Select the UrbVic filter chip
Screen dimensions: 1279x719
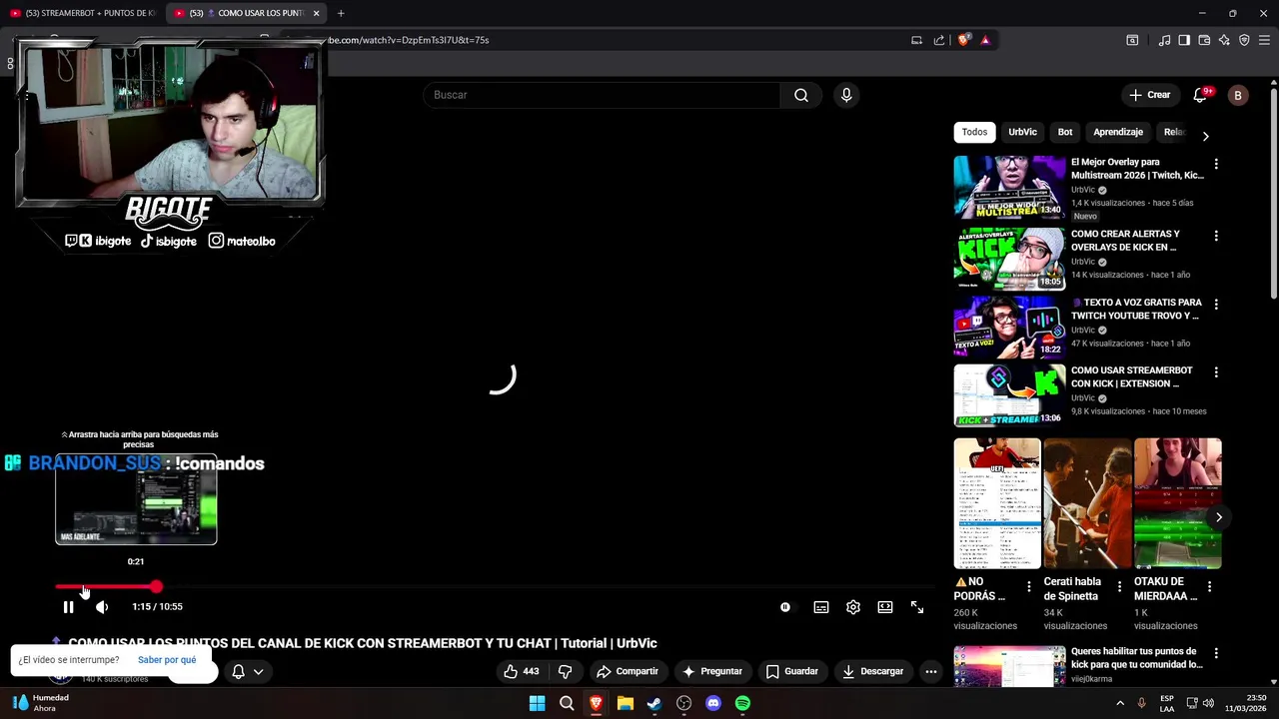pos(1022,132)
